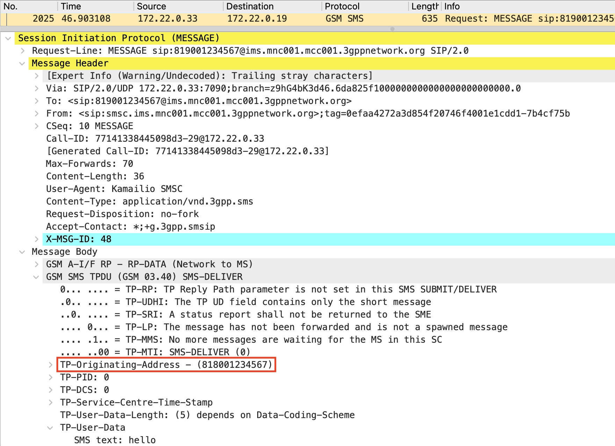
Task: Expand the Expert Info warning row
Action: click(37, 76)
